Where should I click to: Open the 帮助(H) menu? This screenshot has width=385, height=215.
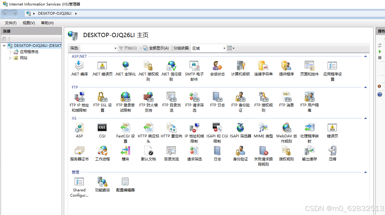click(47, 23)
